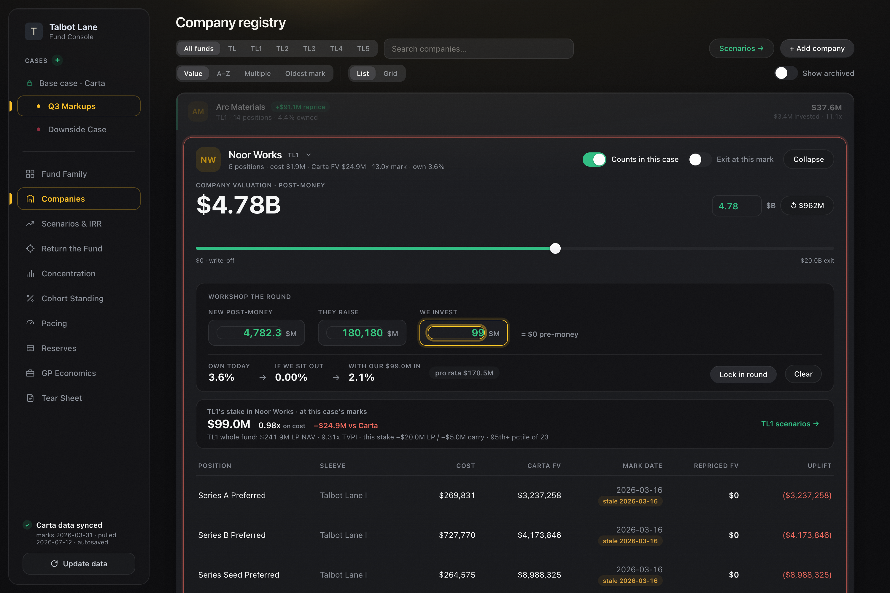The image size is (890, 593).
Task: Click the Reserves icon
Action: coord(30,348)
